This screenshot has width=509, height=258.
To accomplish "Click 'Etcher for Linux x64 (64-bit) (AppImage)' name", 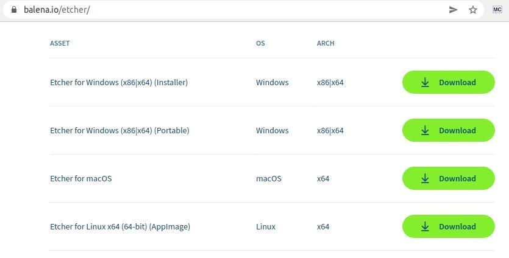I will pyautogui.click(x=120, y=226).
